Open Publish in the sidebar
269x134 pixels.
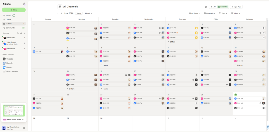(x=14, y=24)
